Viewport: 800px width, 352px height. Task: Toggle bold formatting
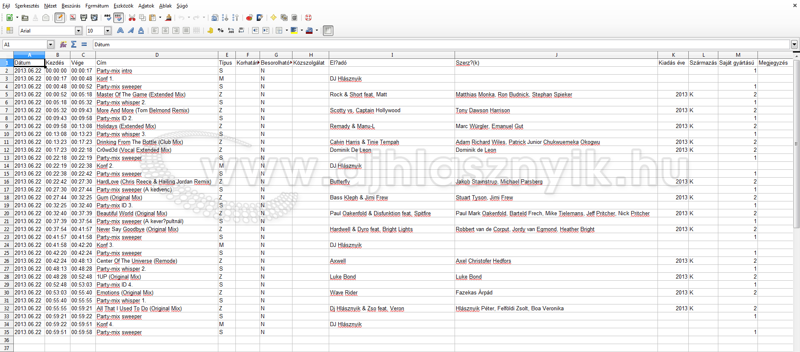click(x=120, y=30)
